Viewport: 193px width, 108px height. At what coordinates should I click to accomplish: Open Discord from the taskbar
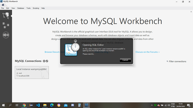coord(73,105)
